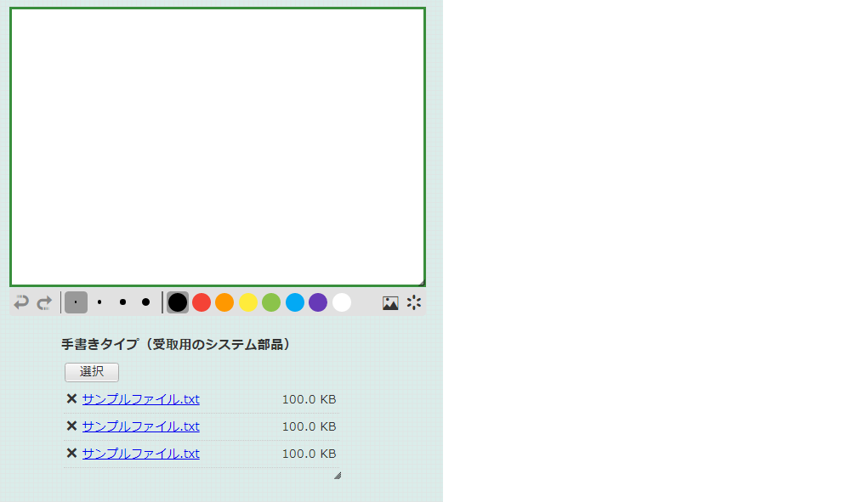Choose the second-largest pen size dot

pos(122,302)
